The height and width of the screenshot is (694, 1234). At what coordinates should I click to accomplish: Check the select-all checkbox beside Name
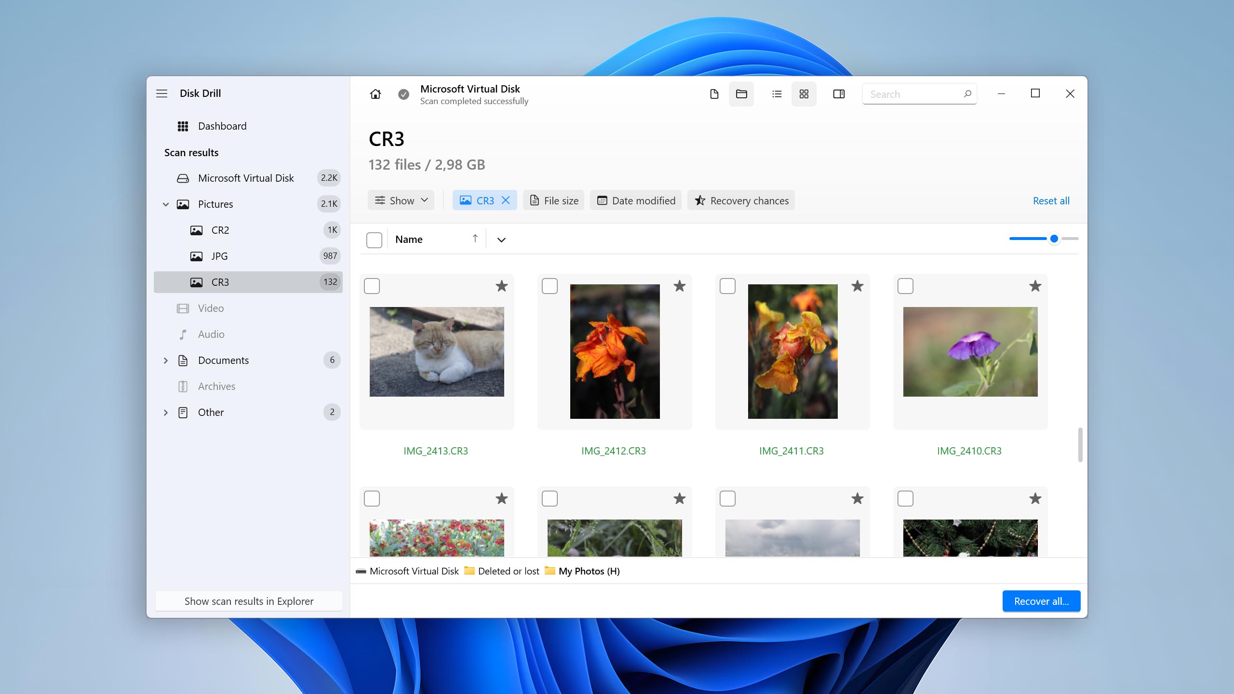374,240
